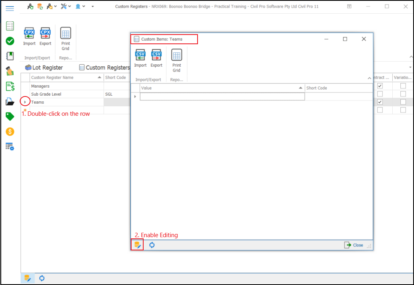This screenshot has width=414, height=285.
Task: Click the empty Value cell in dialog
Action: click(x=222, y=96)
